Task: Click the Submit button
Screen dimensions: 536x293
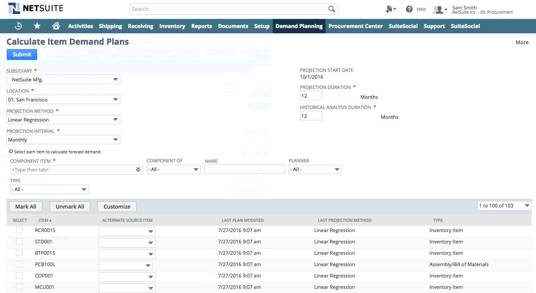Action: [x=22, y=55]
